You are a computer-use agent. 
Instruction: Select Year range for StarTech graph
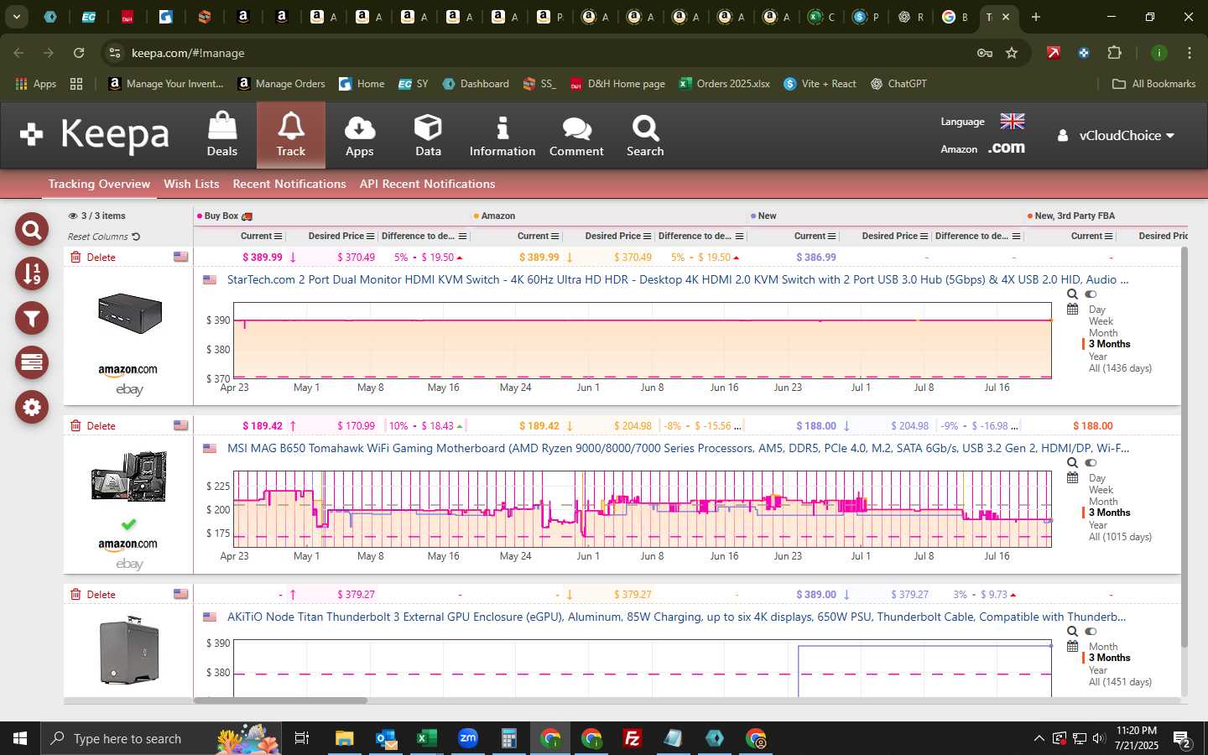coord(1098,357)
